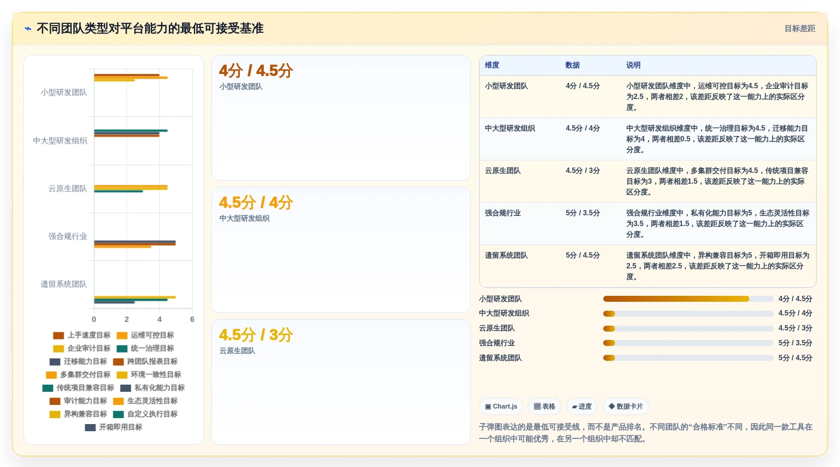Click the 云原生团队 axis label in the chart
The image size is (840, 467).
click(x=68, y=188)
